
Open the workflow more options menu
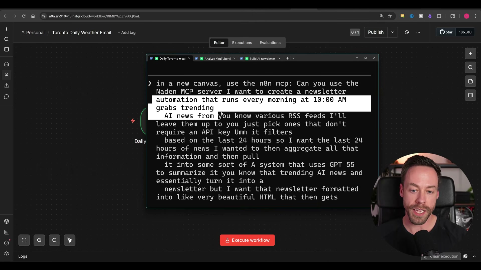[418, 32]
